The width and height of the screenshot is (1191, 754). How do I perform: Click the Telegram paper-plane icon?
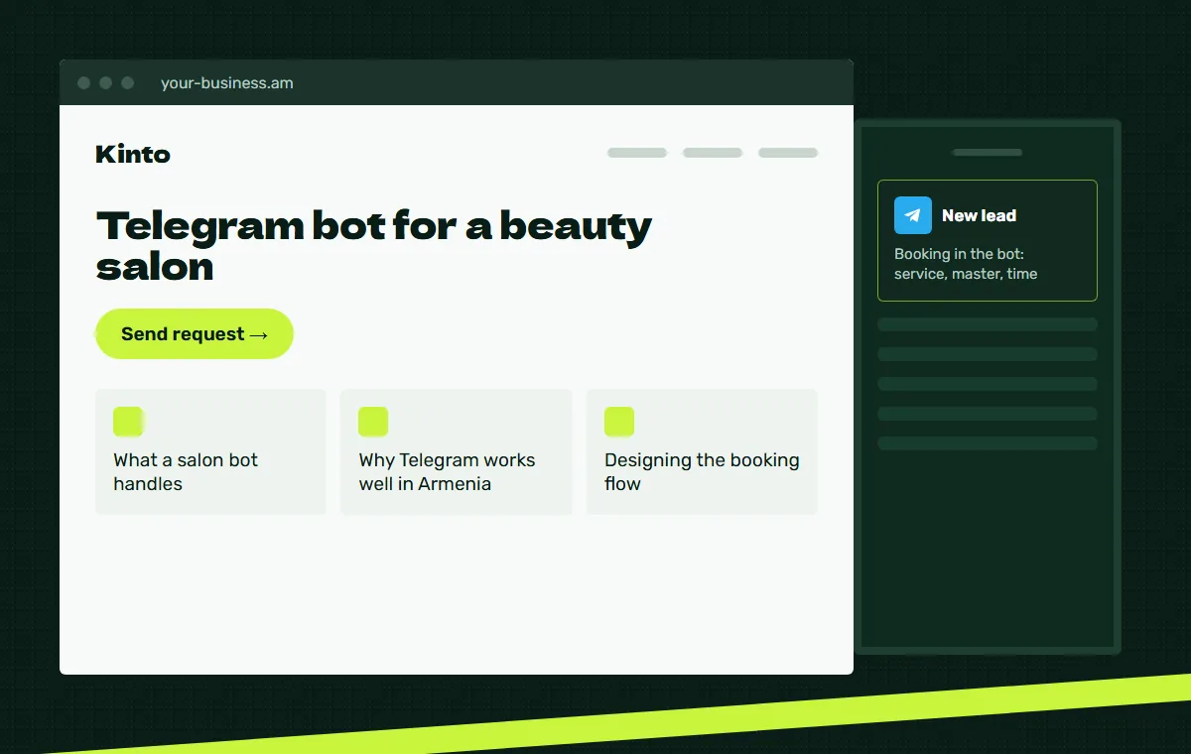point(913,215)
